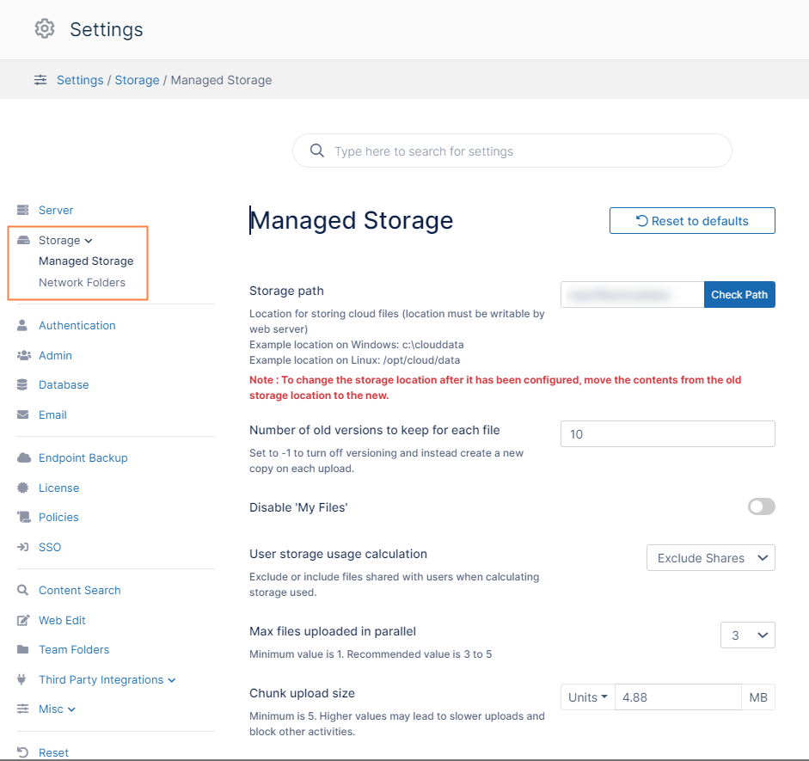809x761 pixels.
Task: Click the Check Path button
Action: click(739, 294)
